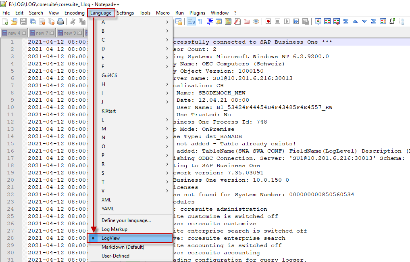This screenshot has width=410, height=262.
Task: Click the Cut scissors icon
Action: (x=73, y=21)
